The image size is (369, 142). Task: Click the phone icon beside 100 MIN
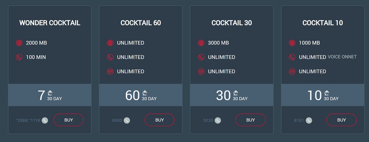pos(19,57)
